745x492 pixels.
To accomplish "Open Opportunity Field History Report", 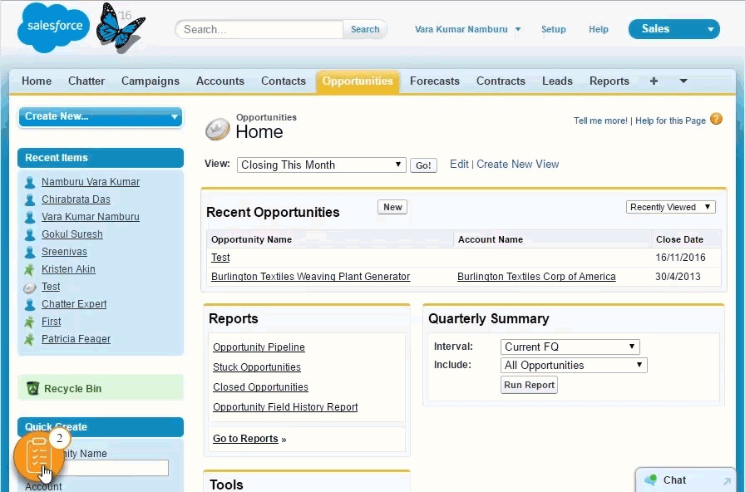I will tap(285, 407).
